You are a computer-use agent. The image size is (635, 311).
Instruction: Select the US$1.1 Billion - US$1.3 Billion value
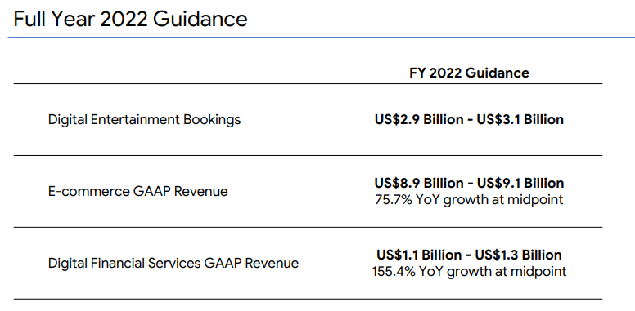point(469,255)
